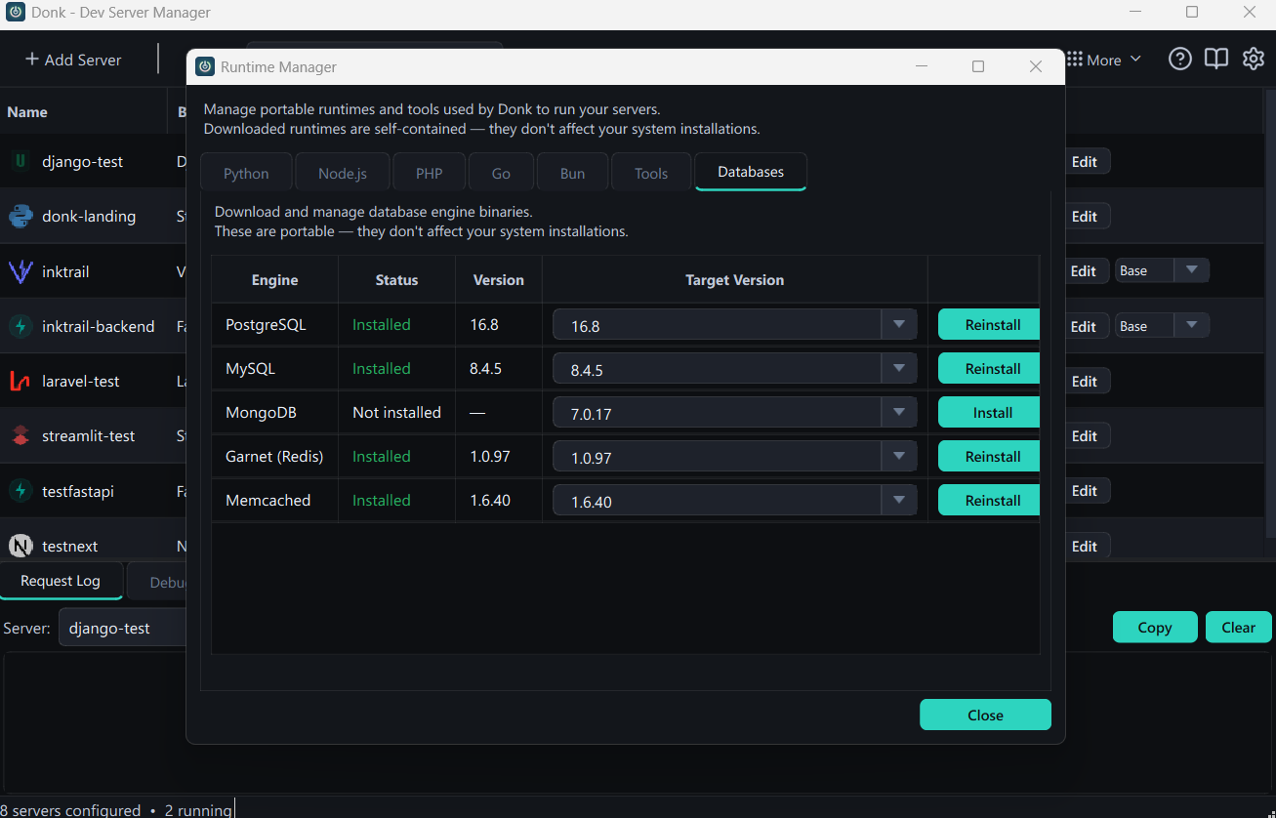Switch to the Tools tab
1276x818 pixels.
[x=650, y=172]
